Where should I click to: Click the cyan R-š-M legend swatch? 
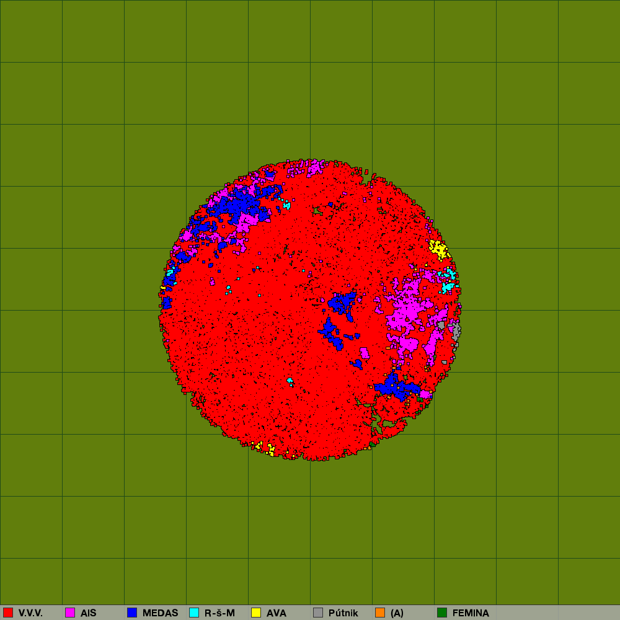[194, 613]
